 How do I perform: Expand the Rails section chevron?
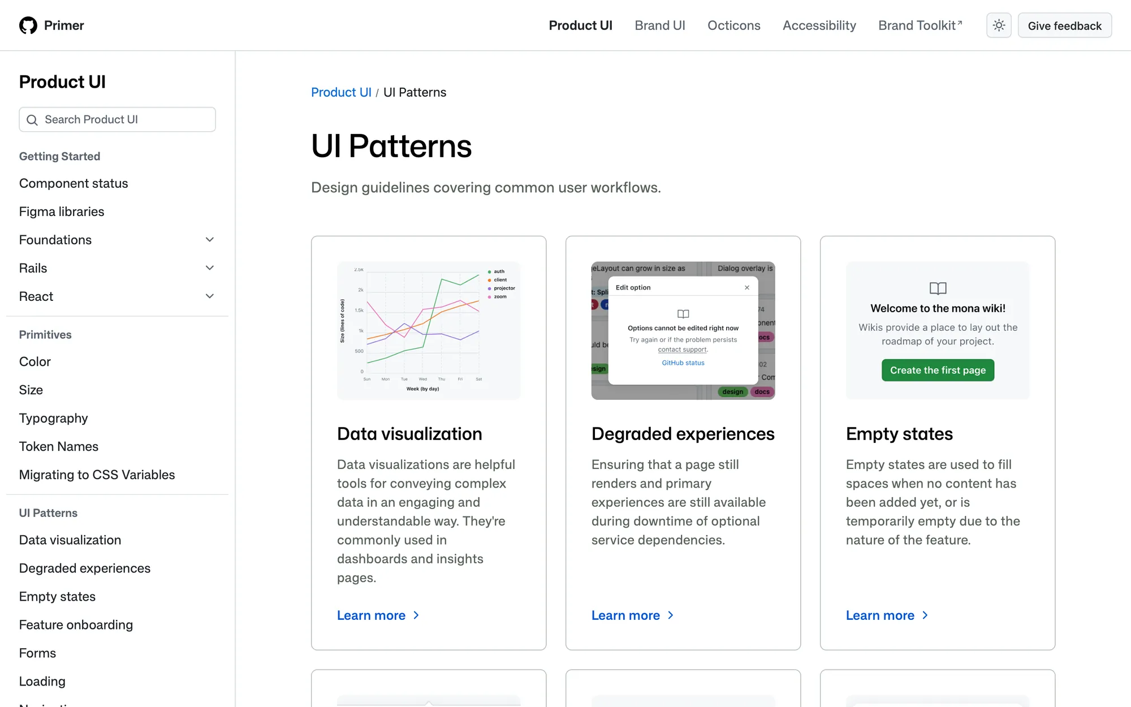(x=210, y=268)
